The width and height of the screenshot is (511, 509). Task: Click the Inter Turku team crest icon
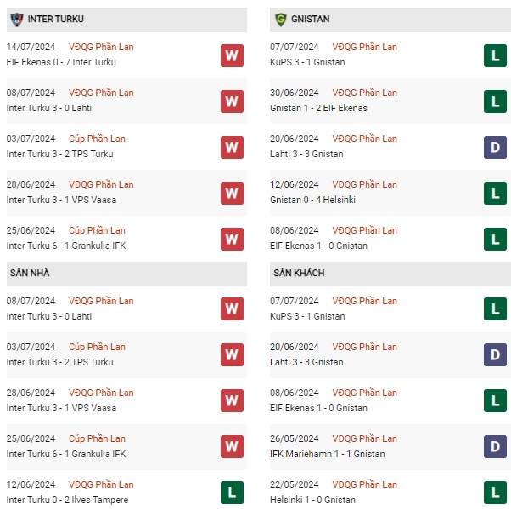(x=17, y=20)
